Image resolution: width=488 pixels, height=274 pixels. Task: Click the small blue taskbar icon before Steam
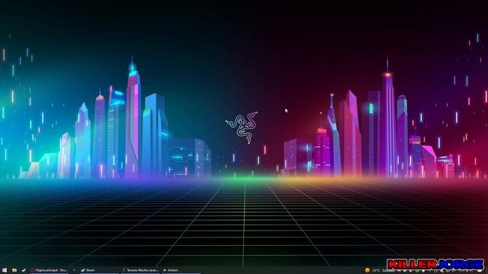pyautogui.click(x=75, y=270)
